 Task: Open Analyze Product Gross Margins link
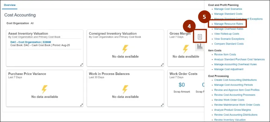233,110
